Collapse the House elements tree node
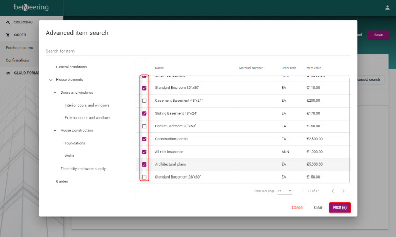The width and height of the screenshot is (396, 237). tap(51, 80)
